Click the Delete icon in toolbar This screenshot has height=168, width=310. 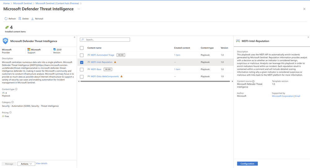click(x=20, y=19)
